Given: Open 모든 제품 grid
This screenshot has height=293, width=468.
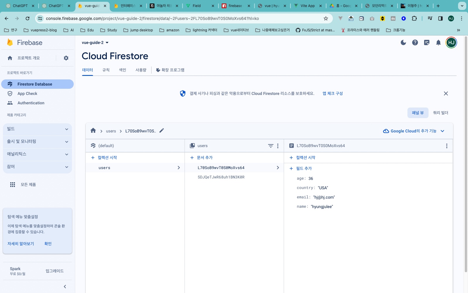Looking at the screenshot, I should (x=23, y=185).
